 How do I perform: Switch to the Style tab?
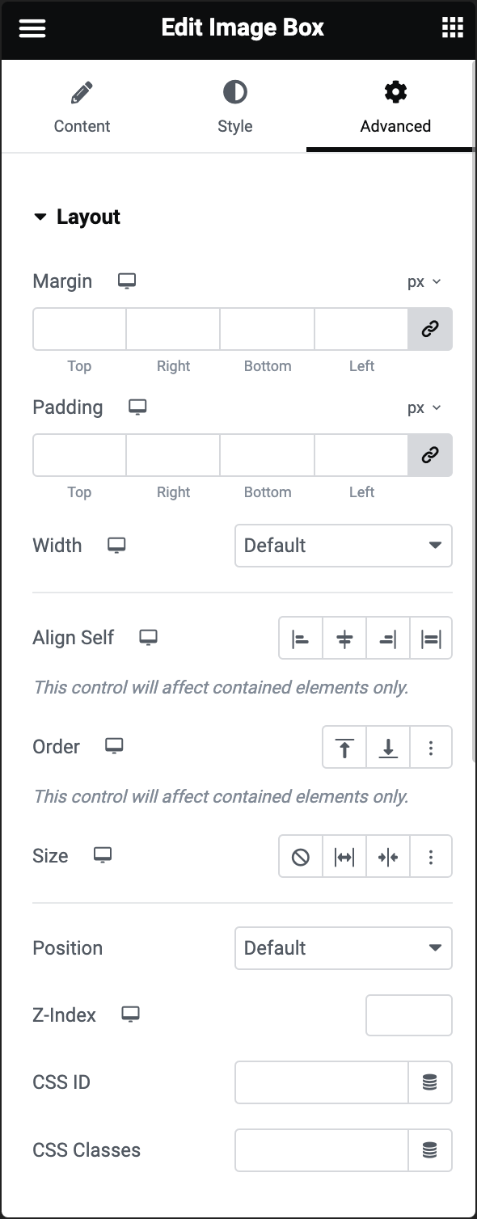(x=234, y=105)
